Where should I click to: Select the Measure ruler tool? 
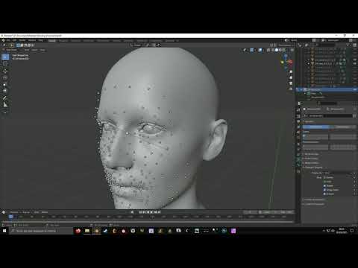[5, 105]
